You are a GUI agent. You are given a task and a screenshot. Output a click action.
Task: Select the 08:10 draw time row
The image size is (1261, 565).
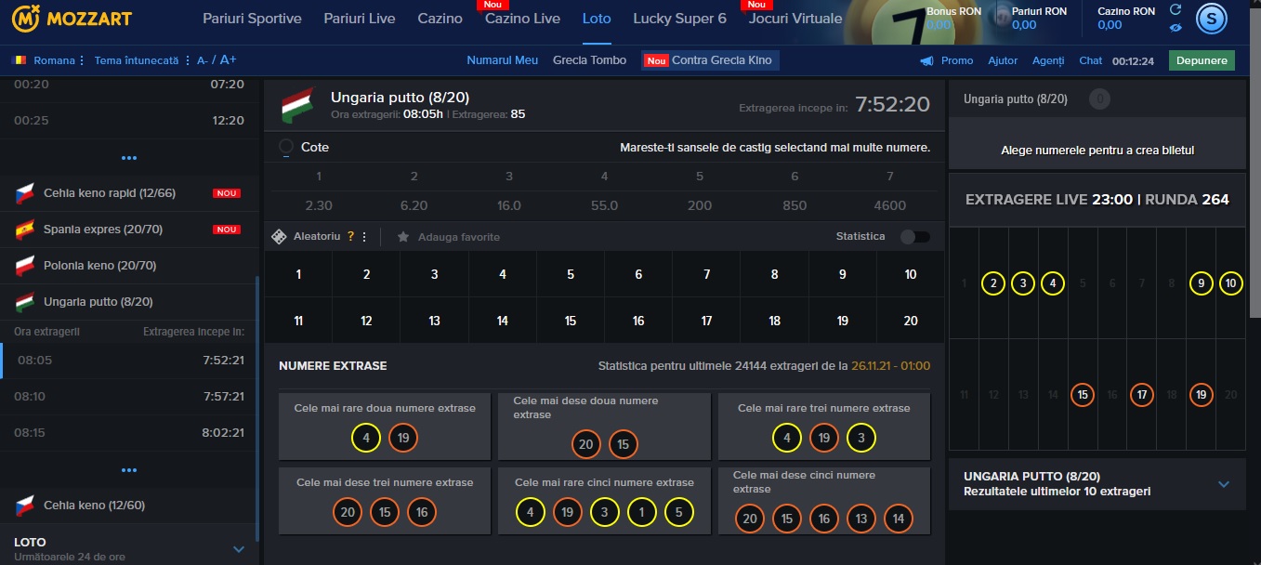pos(129,397)
